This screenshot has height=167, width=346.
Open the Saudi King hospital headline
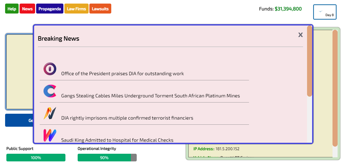pyautogui.click(x=117, y=140)
